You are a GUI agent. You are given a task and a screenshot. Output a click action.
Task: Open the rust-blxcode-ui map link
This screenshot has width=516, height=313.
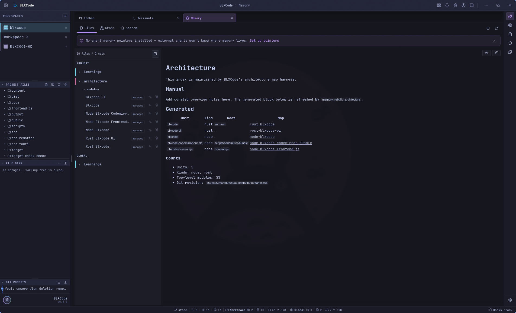[265, 131]
